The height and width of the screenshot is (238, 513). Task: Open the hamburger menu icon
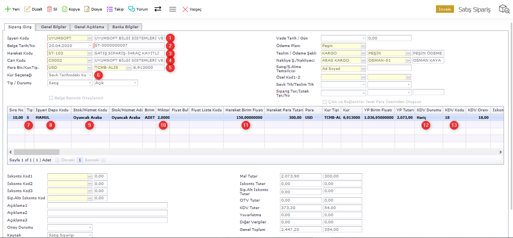pyautogui.click(x=173, y=9)
